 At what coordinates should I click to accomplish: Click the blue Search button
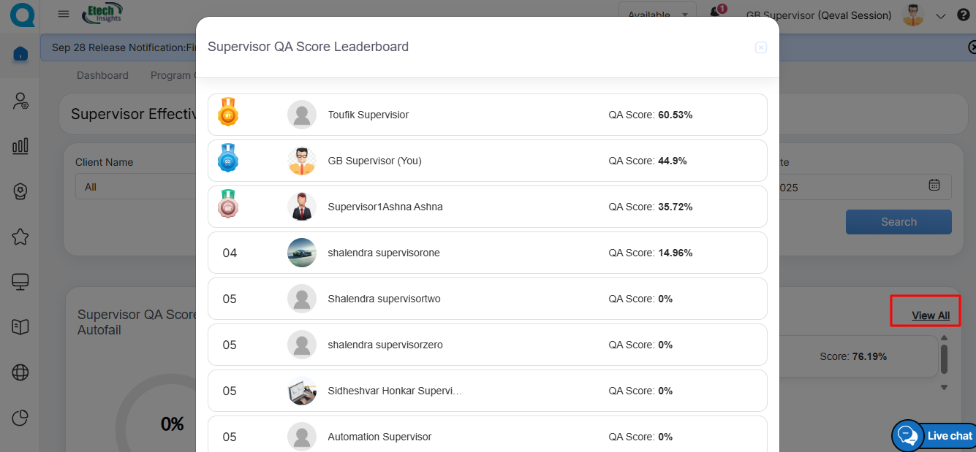coord(899,222)
